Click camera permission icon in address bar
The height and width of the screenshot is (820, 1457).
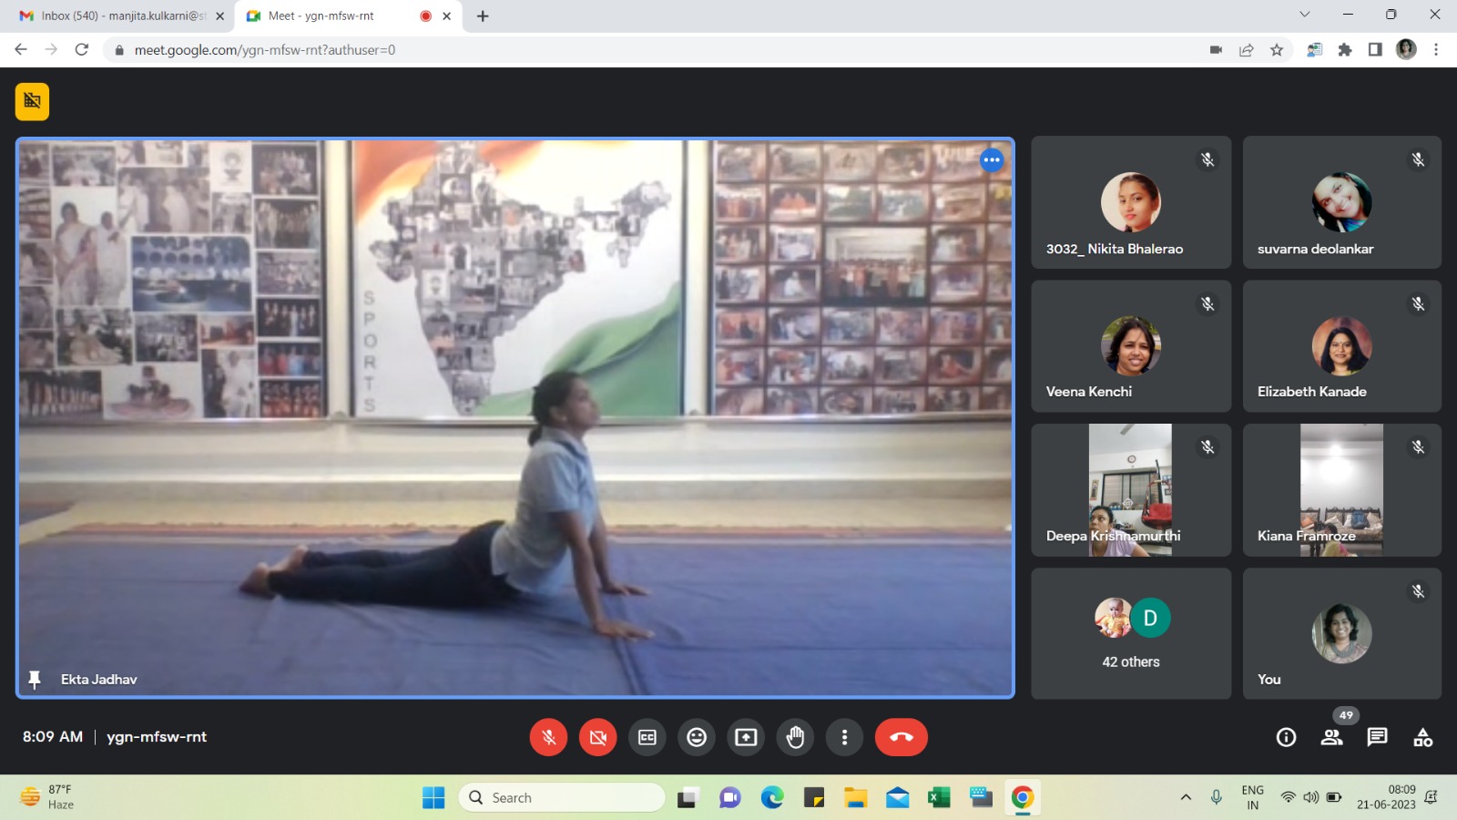[1216, 50]
